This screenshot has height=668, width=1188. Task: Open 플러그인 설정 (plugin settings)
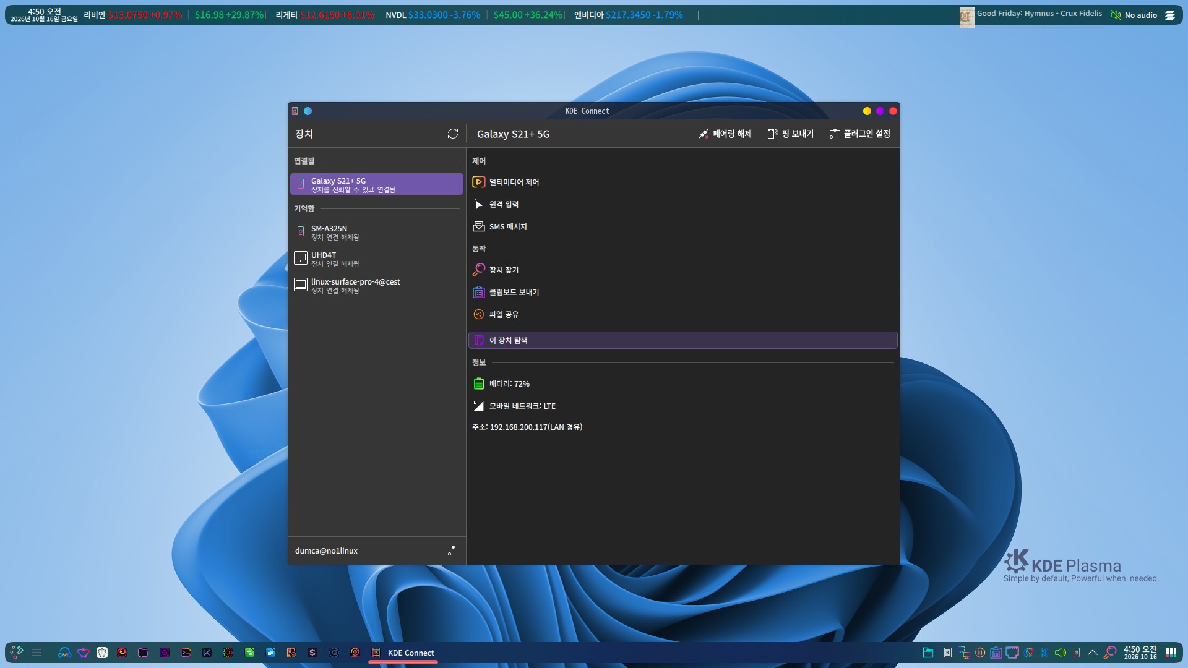[x=859, y=134]
